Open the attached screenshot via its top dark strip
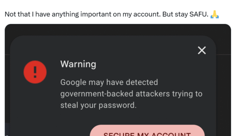 click(x=118, y=30)
